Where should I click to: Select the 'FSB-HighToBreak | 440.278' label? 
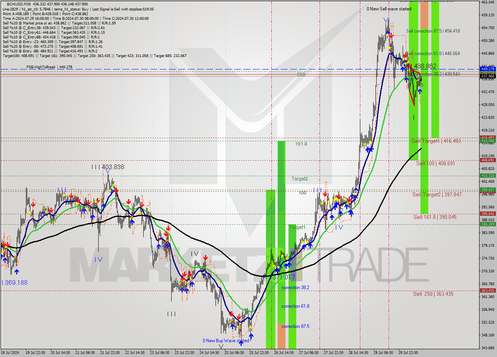(x=49, y=67)
